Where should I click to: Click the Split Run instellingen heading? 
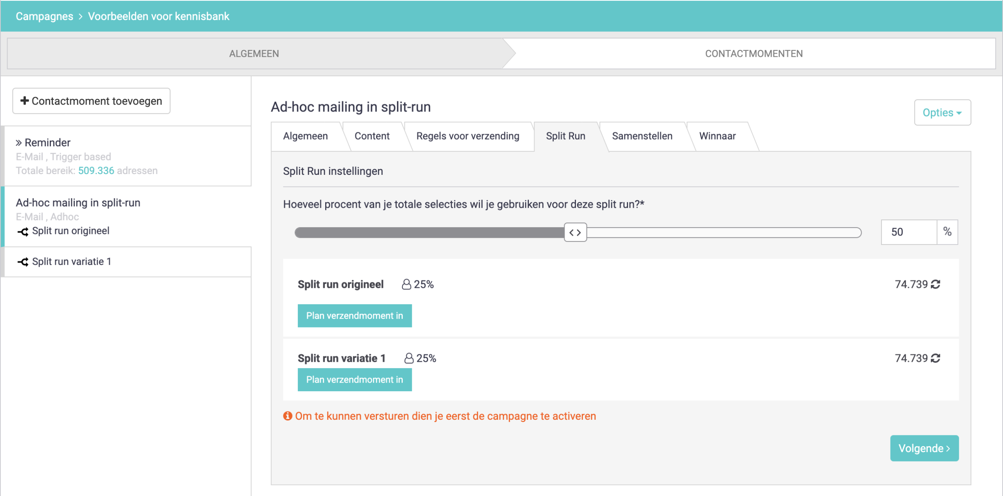(x=333, y=171)
